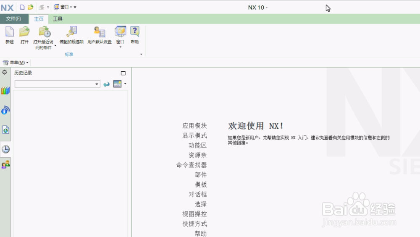Open the History clock tab in resource bar
Viewport: 420px width, 237px height.
click(x=5, y=149)
